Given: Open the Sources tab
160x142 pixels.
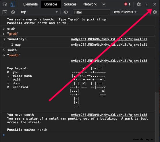Looking at the screenshot, I should click(70, 4).
